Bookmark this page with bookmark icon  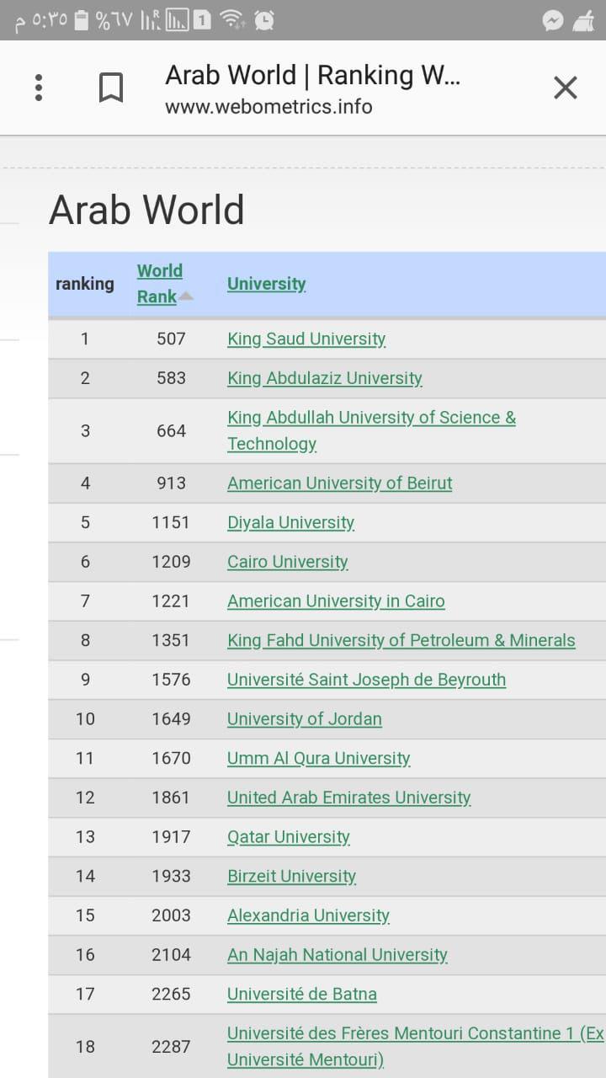[x=111, y=88]
